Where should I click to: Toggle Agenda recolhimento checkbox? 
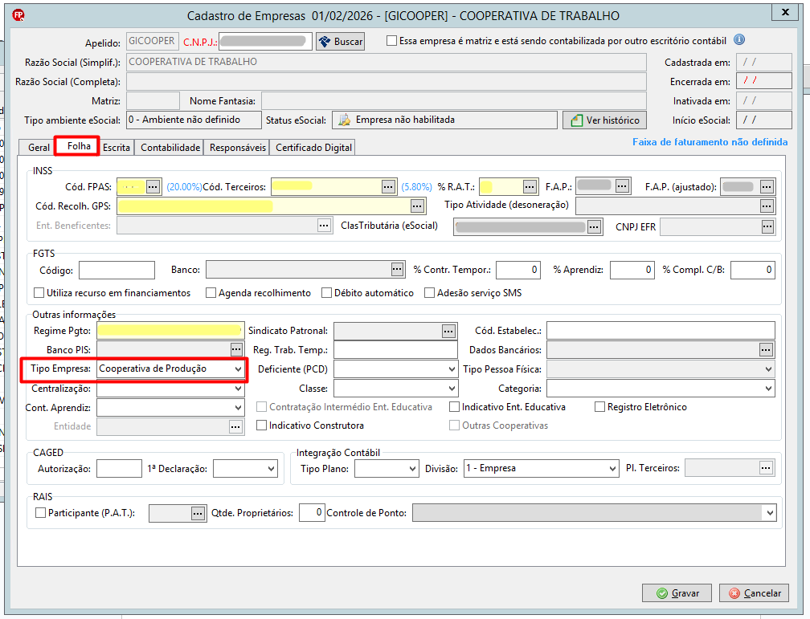[x=211, y=293]
